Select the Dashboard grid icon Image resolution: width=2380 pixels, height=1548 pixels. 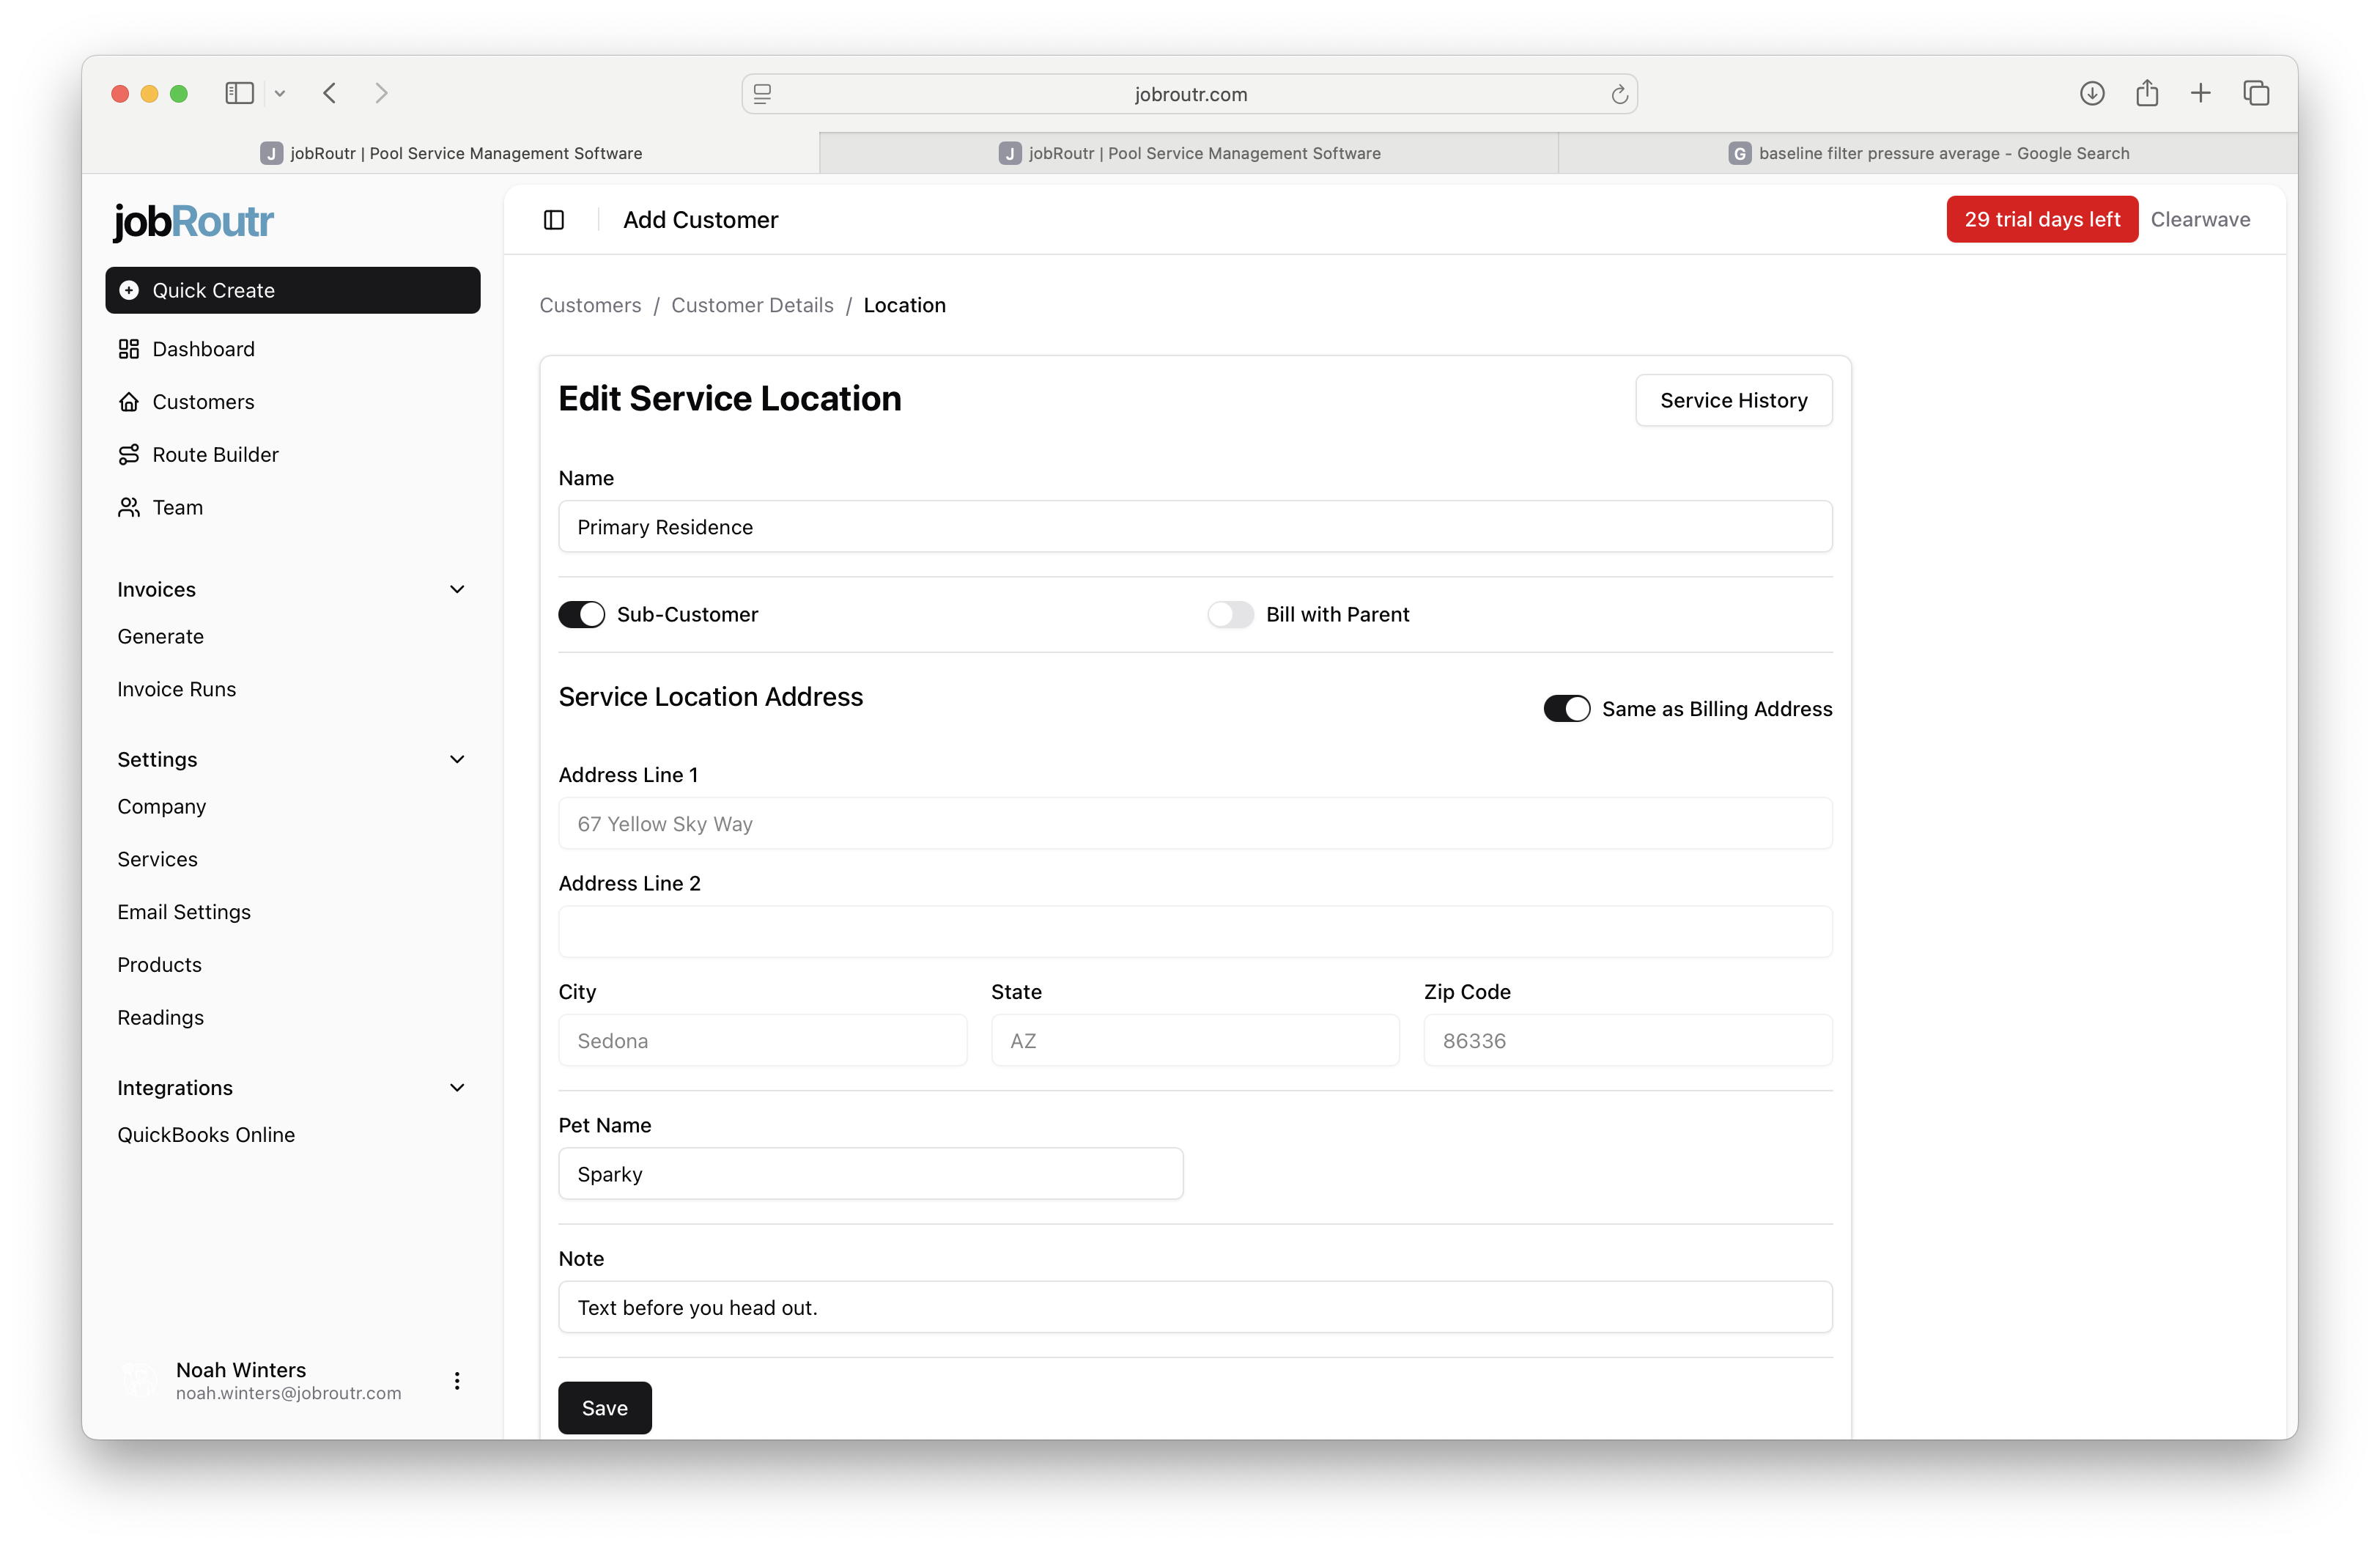click(x=130, y=349)
